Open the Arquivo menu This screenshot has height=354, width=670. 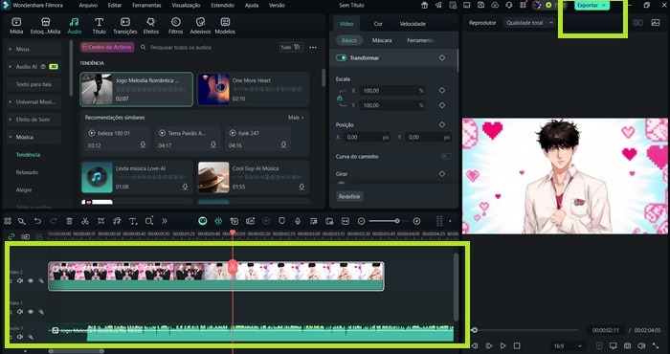[x=88, y=5]
